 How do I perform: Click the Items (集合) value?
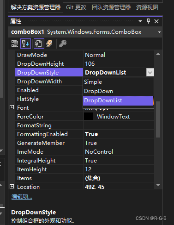(x=93, y=178)
